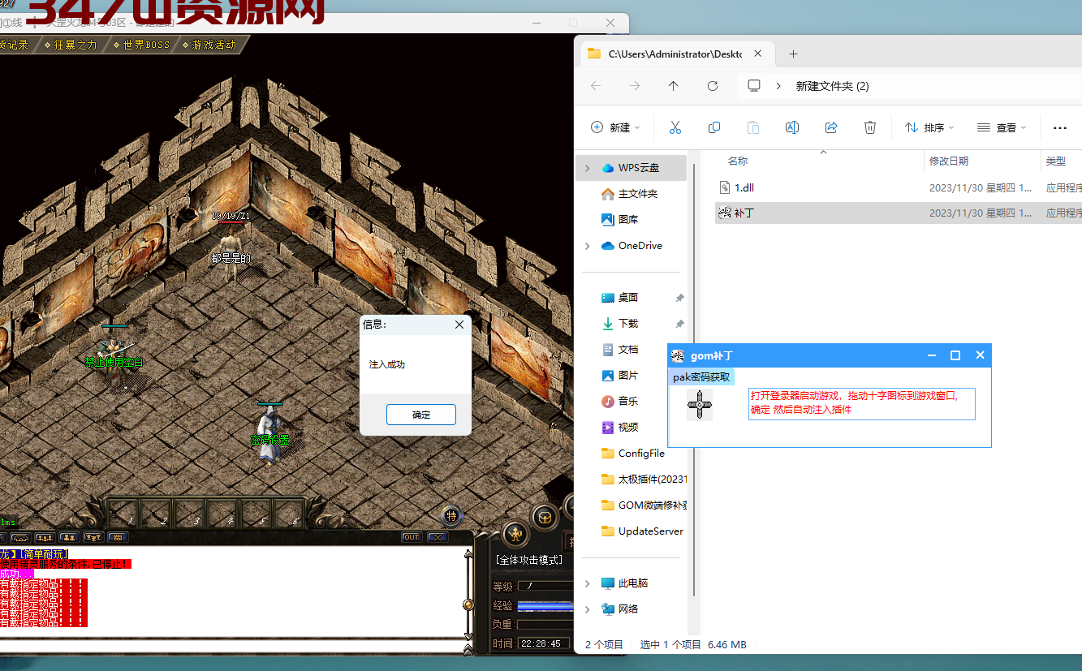Open 文档 quick access folder
Screen dimensions: 1082x671
(628, 350)
